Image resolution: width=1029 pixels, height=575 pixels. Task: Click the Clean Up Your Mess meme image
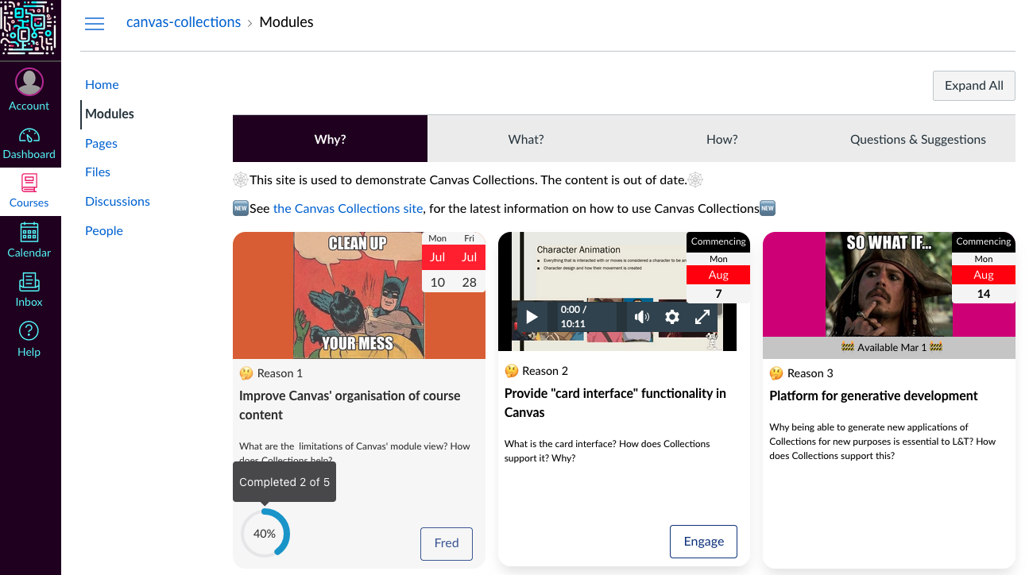click(x=359, y=295)
